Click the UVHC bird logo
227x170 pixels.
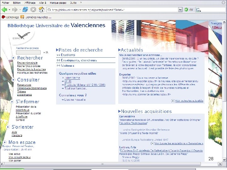tap(22, 36)
